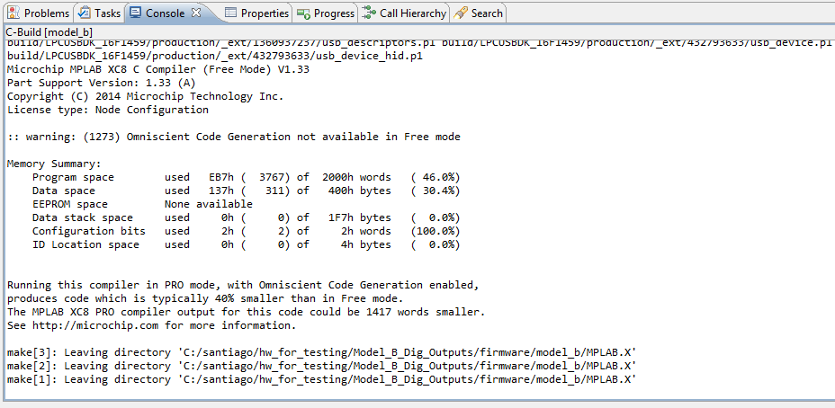Click the Search flashlight icon
Viewport: 835px width, 408px height.
461,13
